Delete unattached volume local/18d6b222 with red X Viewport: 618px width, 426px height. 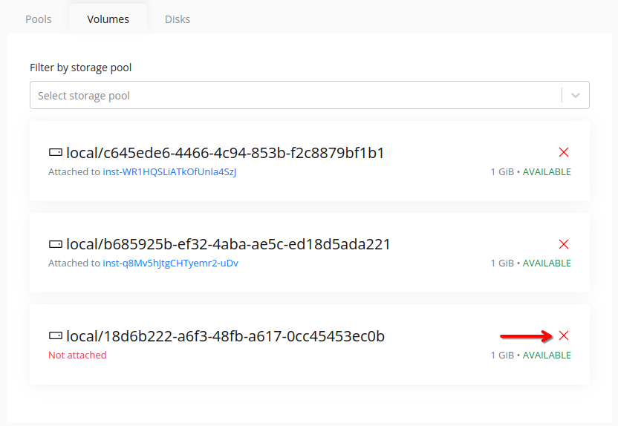point(564,335)
